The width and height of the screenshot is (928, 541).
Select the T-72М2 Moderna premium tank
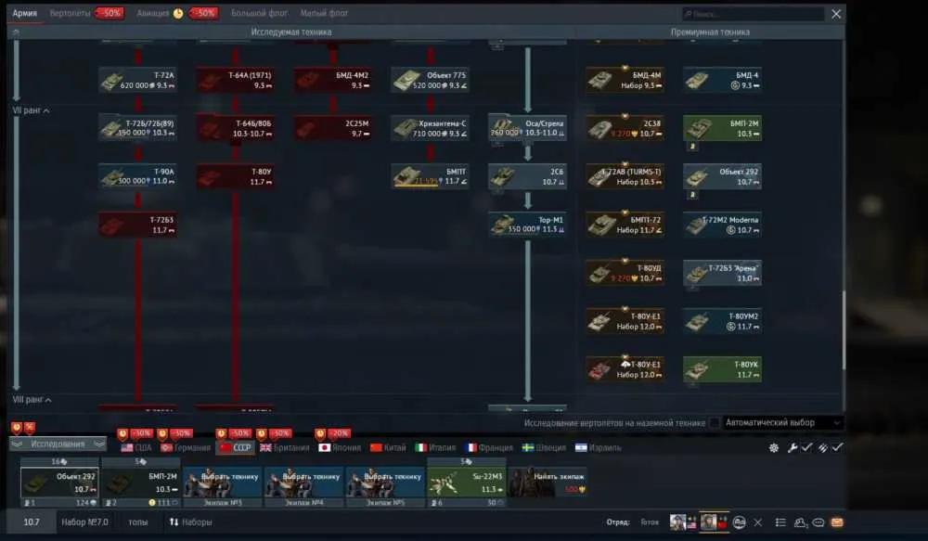point(722,225)
